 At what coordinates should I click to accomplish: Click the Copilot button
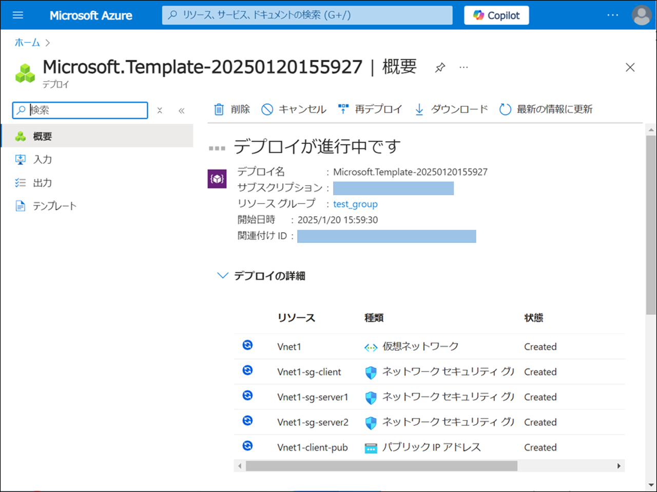coord(496,15)
